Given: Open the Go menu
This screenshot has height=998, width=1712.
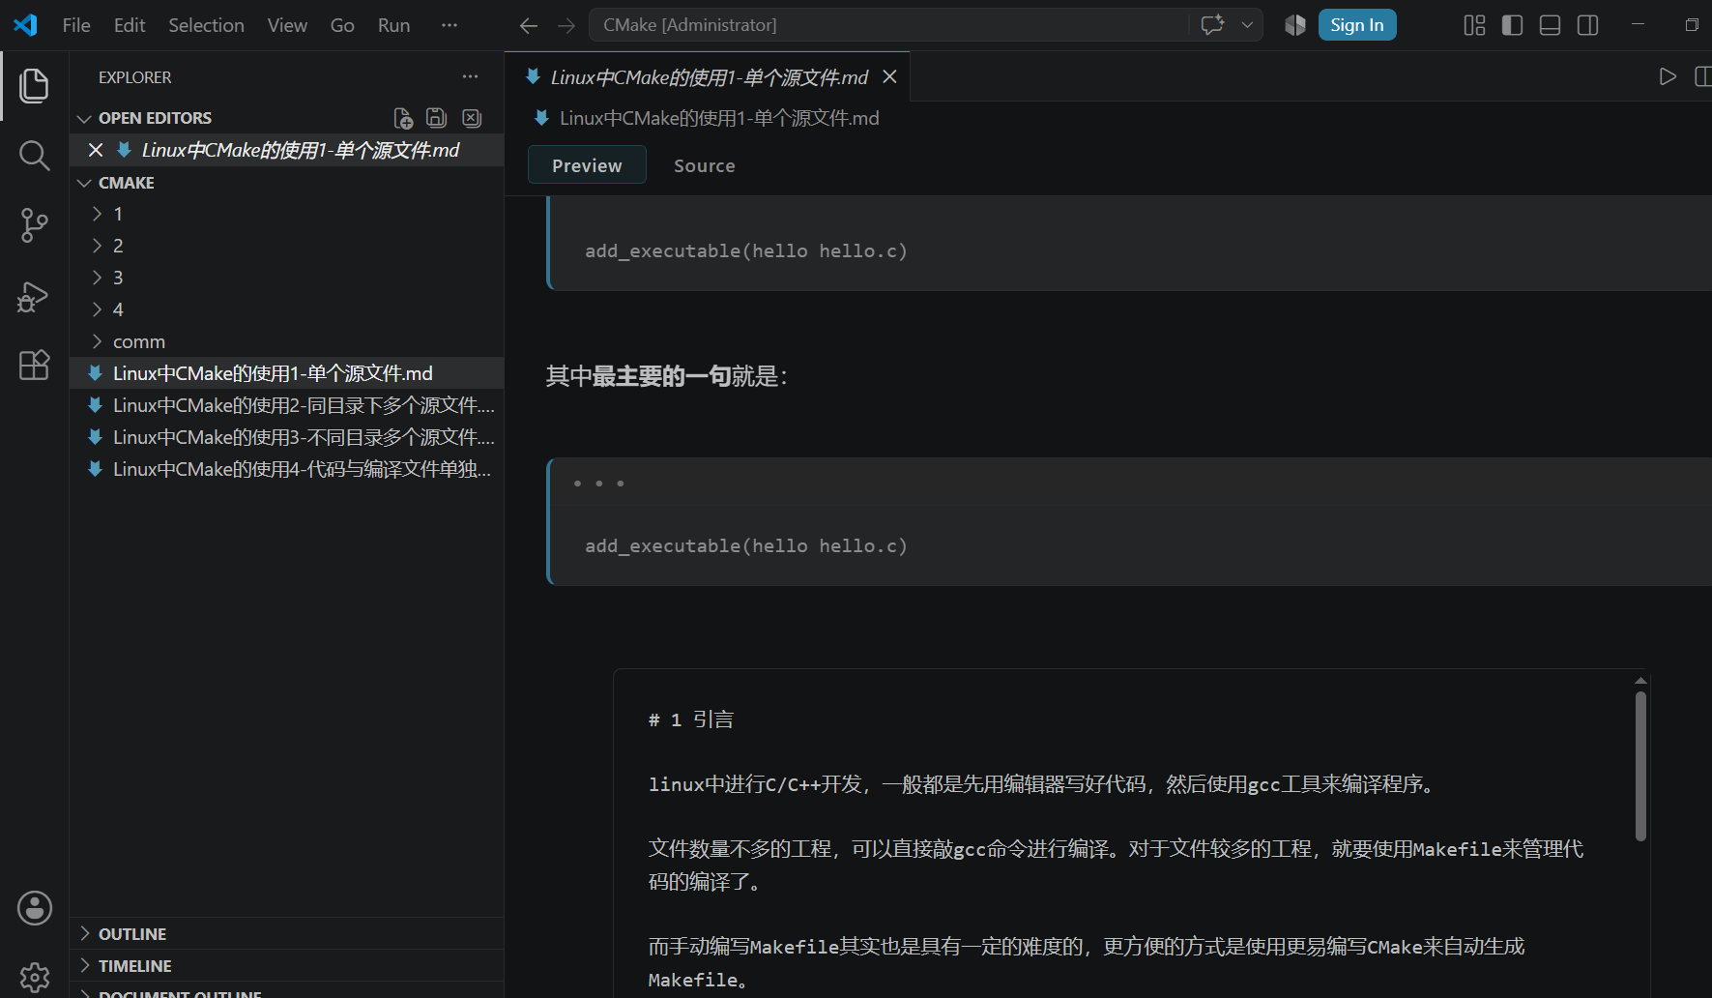Looking at the screenshot, I should [x=342, y=25].
